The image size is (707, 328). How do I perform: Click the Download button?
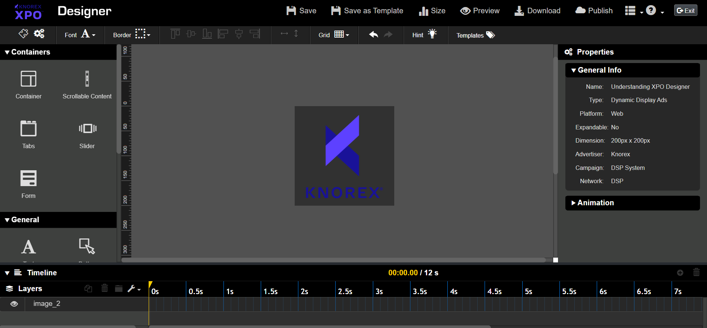(537, 11)
